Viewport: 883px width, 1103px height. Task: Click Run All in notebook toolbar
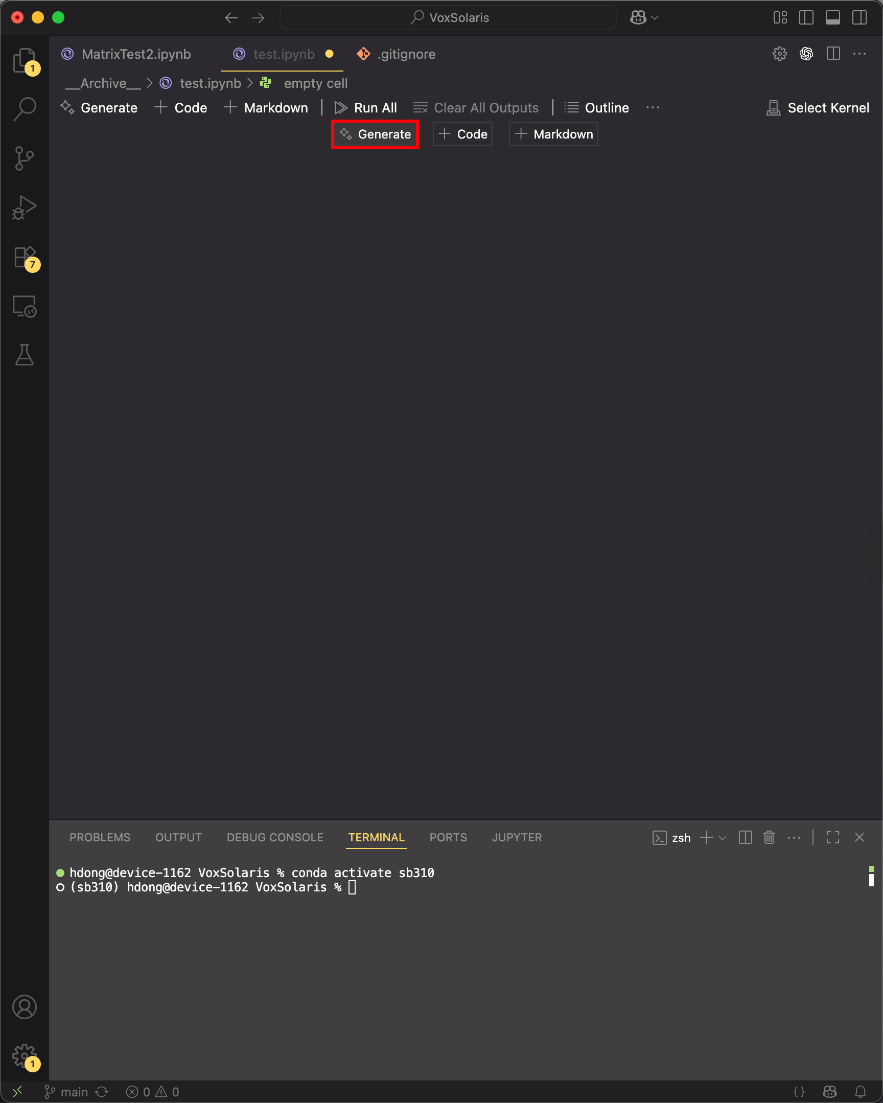[x=365, y=108]
